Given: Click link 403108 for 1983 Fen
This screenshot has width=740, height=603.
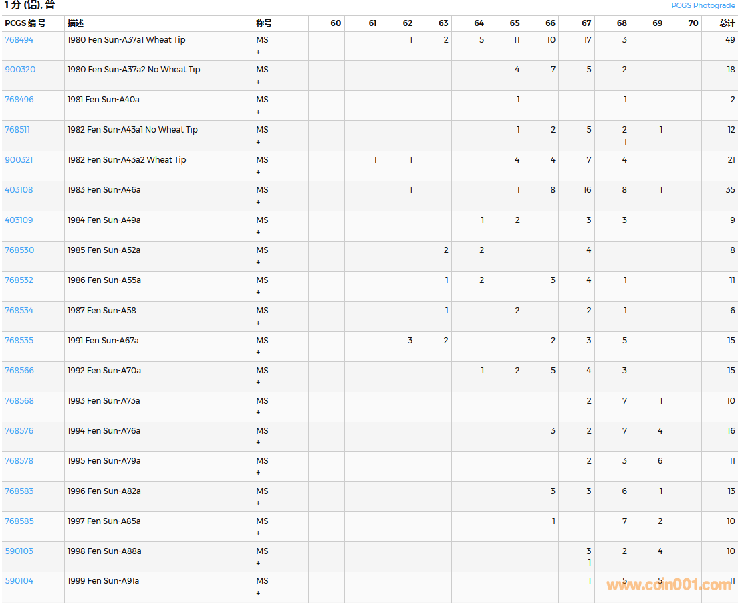Looking at the screenshot, I should tap(19, 190).
